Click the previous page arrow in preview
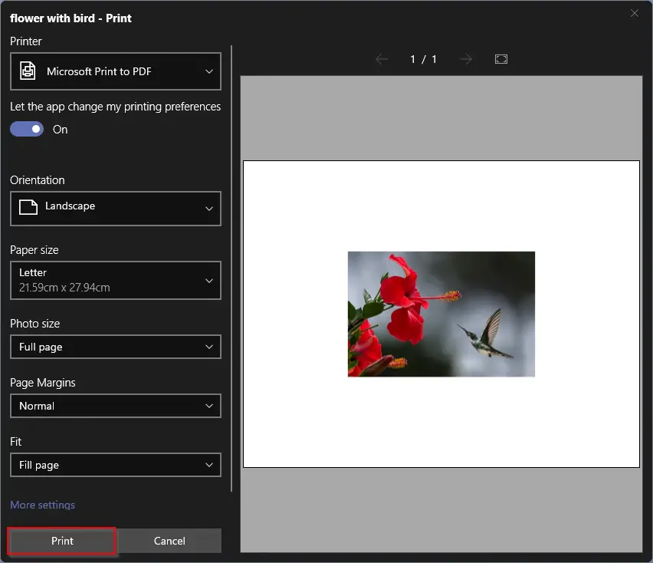The height and width of the screenshot is (563, 653). coord(382,59)
